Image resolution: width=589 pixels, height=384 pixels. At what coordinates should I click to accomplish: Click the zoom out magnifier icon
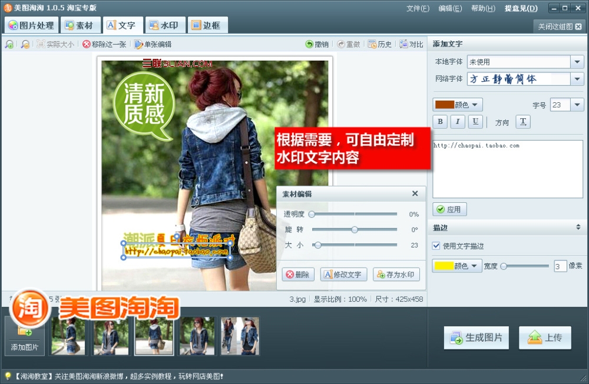pos(25,44)
